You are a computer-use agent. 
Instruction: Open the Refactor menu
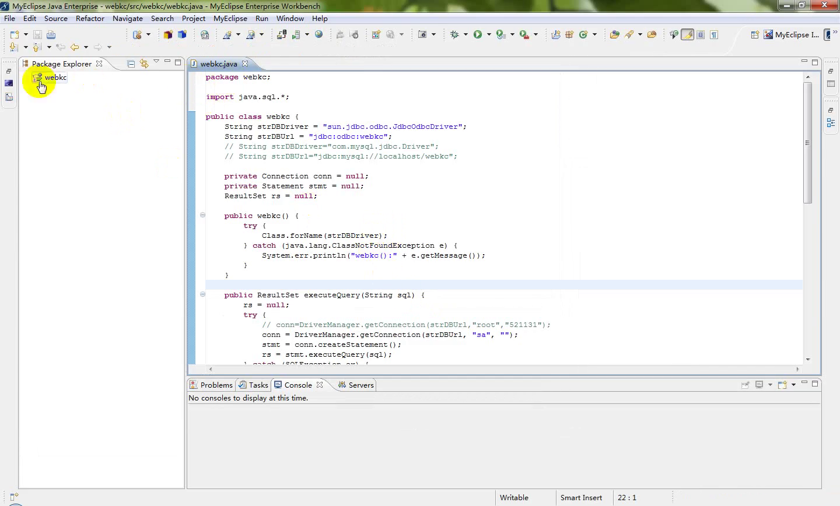click(90, 19)
